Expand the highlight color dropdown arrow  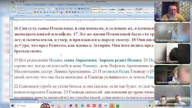[x=59, y=12]
